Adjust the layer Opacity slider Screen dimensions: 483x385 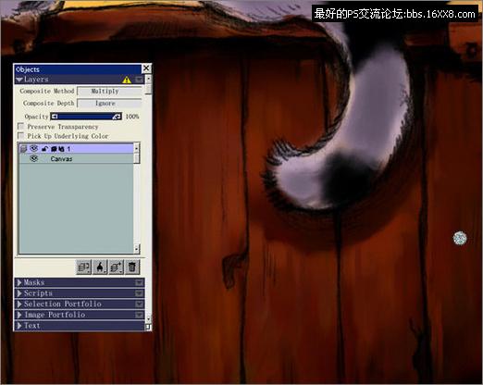[x=86, y=117]
